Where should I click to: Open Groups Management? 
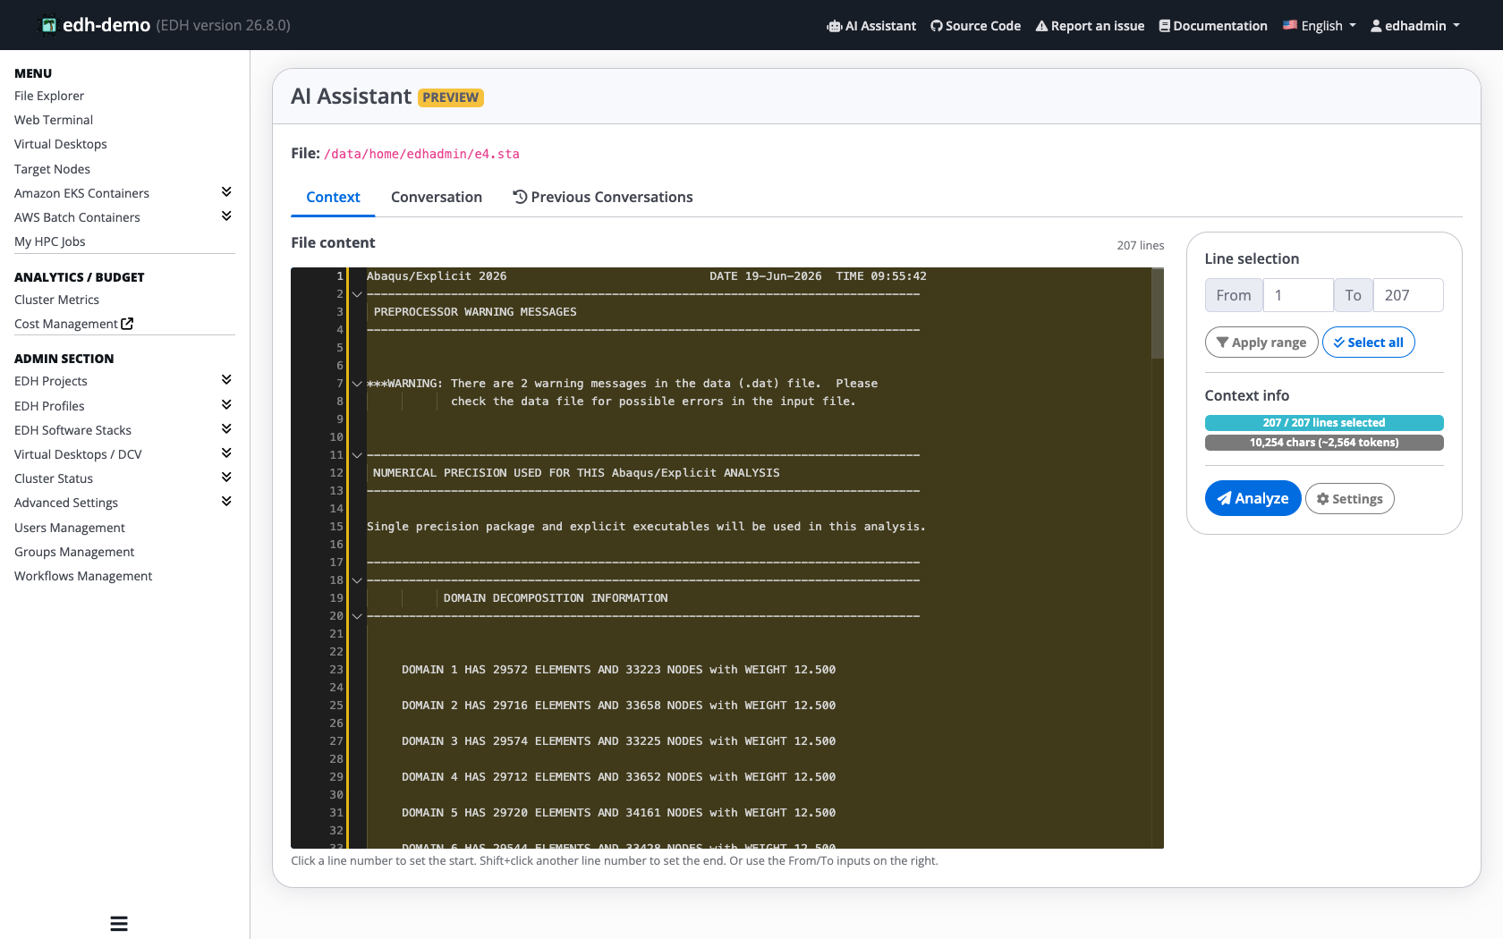click(x=74, y=552)
